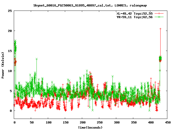Image resolution: width=173 pixels, height=130 pixels.
Task: Click the green YR legend line sample
Action: (x=159, y=17)
